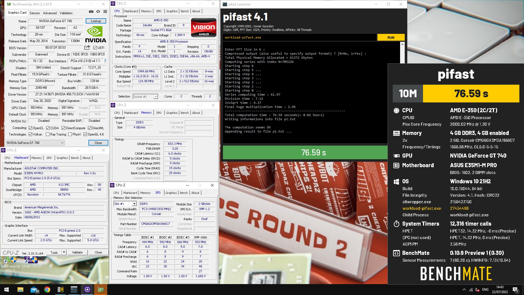The height and width of the screenshot is (295, 524).
Task: Click the AMD Vision logo in CPU-Z
Action: coord(204,28)
